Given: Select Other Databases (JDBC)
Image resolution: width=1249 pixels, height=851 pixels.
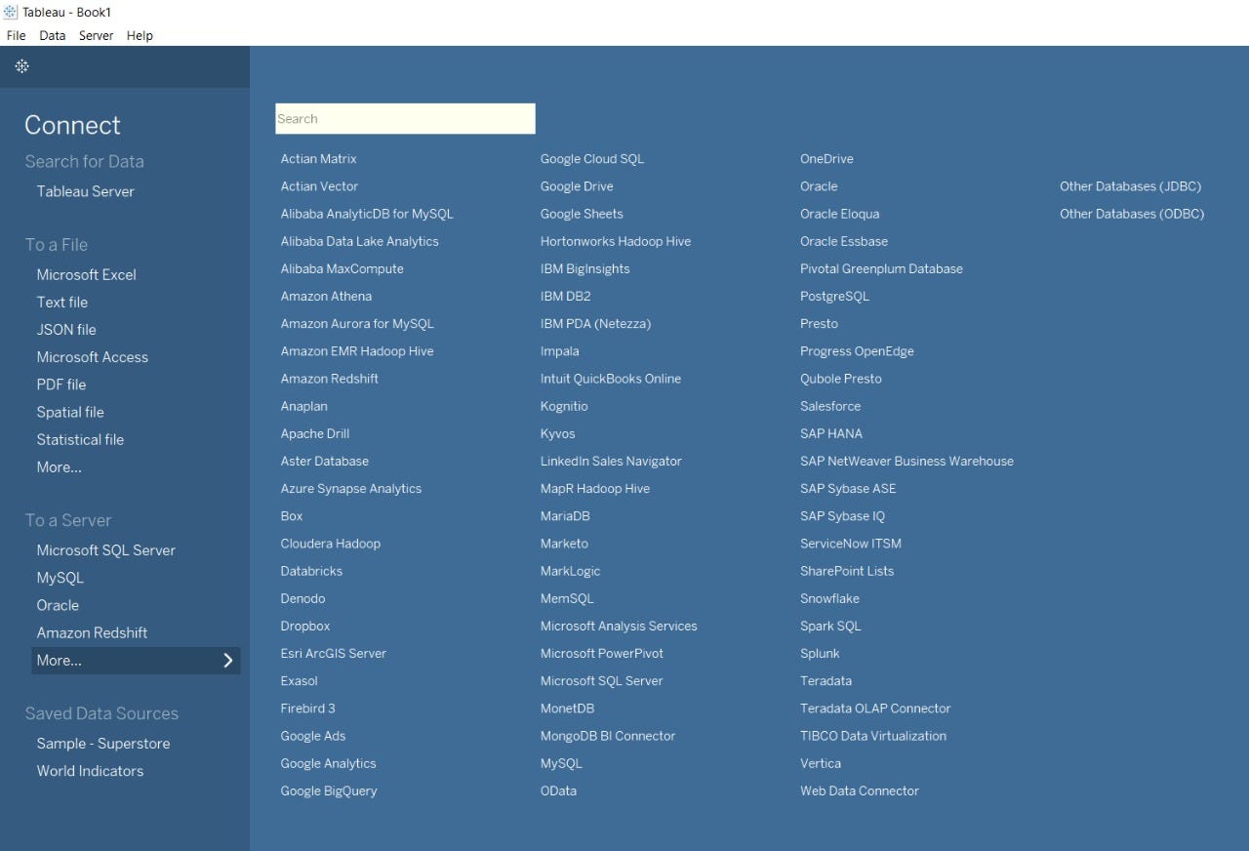Looking at the screenshot, I should pyautogui.click(x=1131, y=186).
